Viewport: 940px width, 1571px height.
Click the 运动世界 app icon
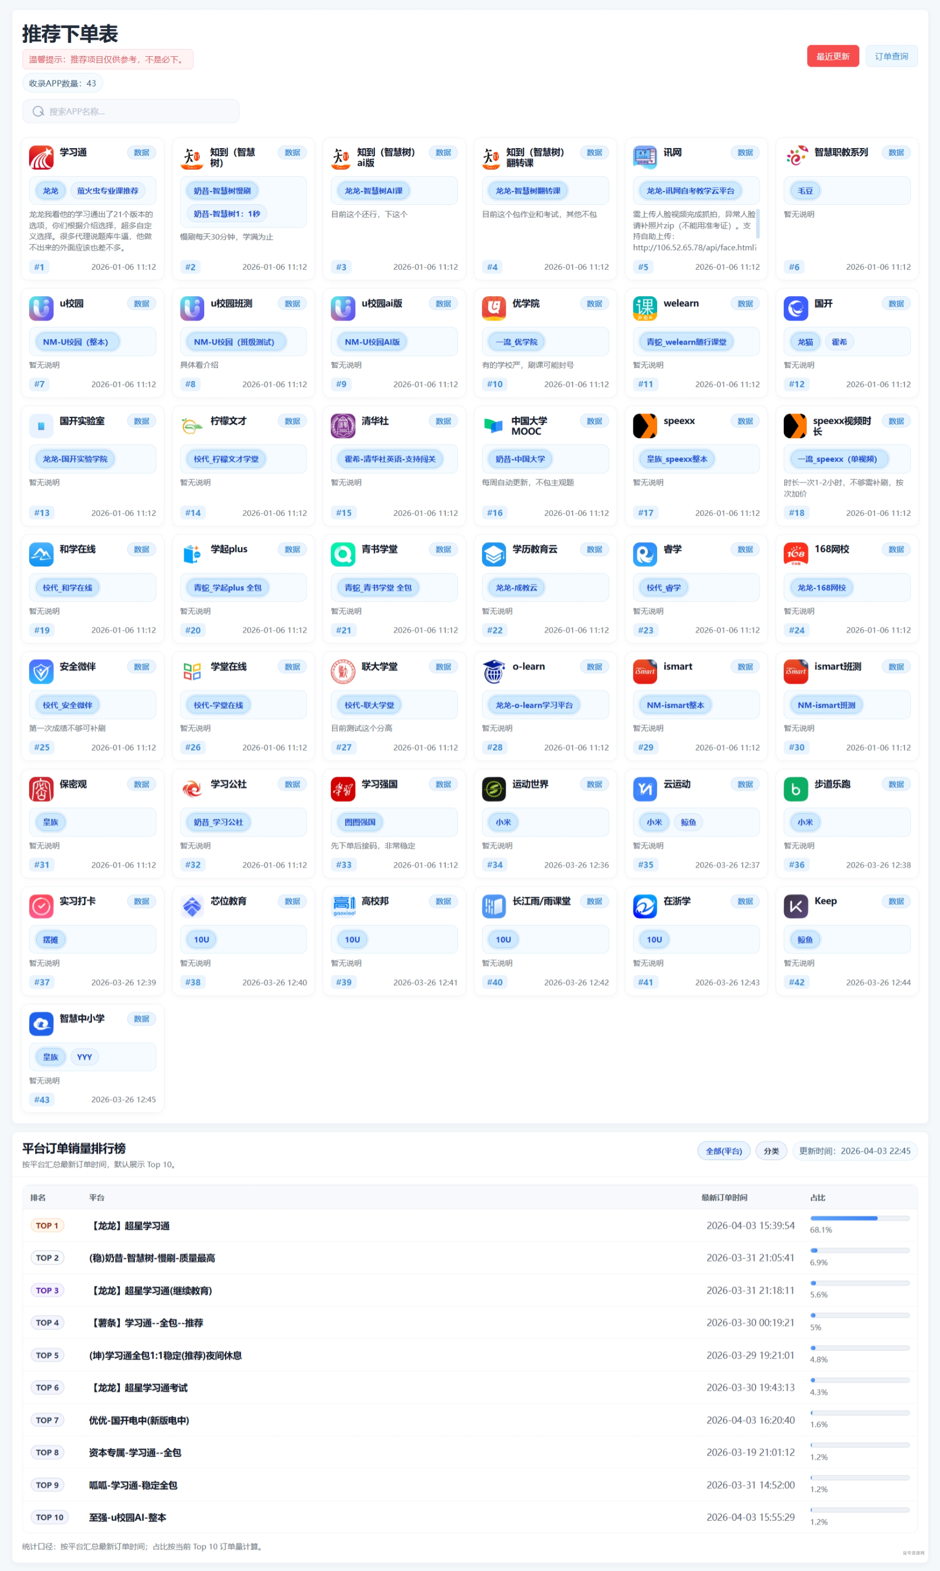(494, 789)
